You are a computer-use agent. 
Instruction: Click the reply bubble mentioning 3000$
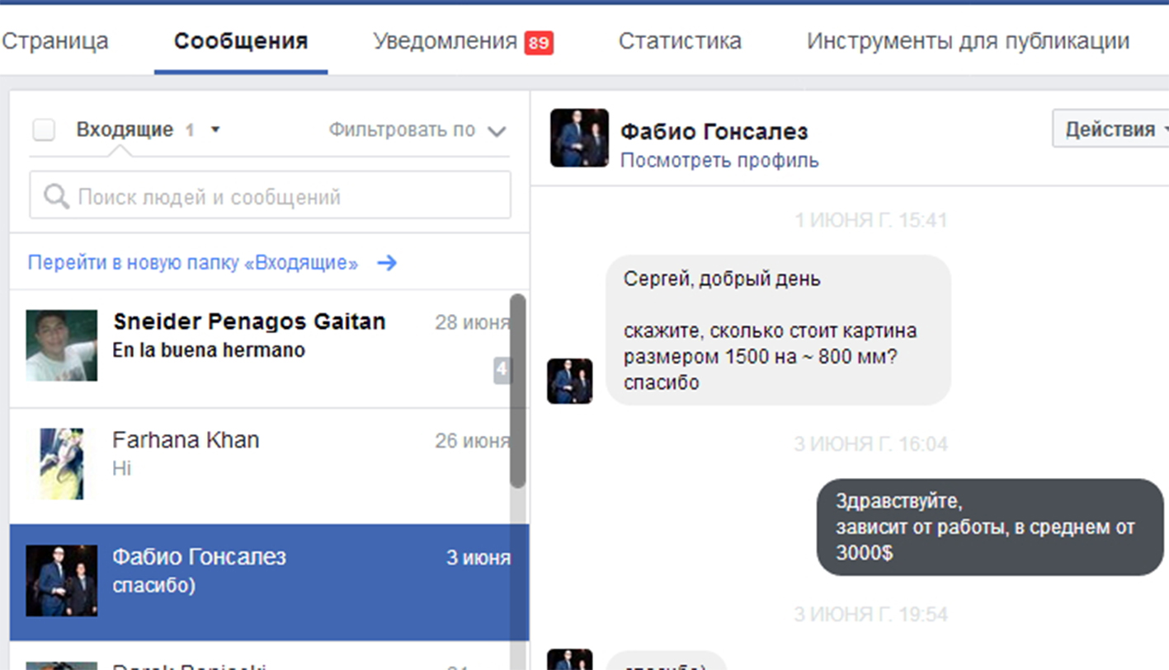pyautogui.click(x=990, y=527)
